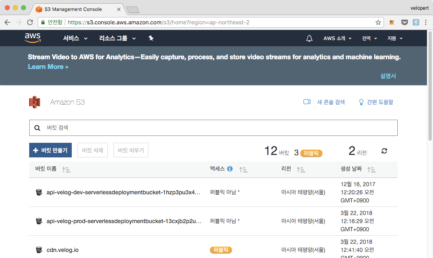This screenshot has width=433, height=258.
Task: Click the 버킷 만들기 create bucket button
Action: (x=51, y=150)
